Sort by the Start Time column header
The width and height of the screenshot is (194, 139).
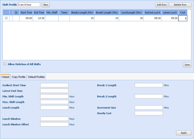coord(26,12)
